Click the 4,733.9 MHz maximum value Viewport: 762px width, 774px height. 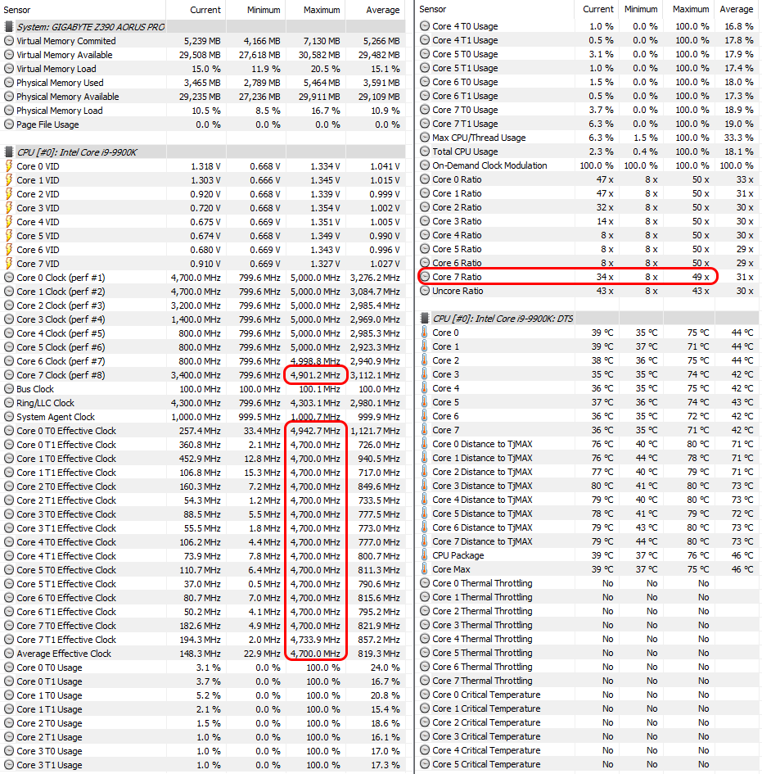(x=315, y=639)
